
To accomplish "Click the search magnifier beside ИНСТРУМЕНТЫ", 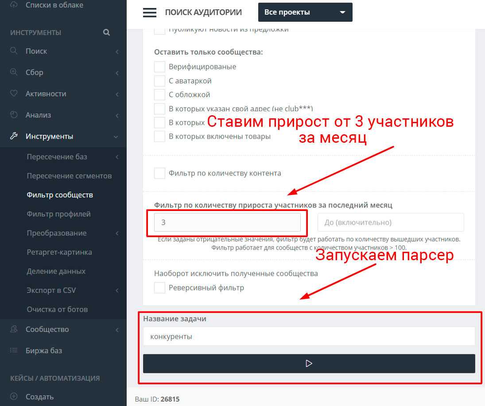I will pyautogui.click(x=106, y=32).
